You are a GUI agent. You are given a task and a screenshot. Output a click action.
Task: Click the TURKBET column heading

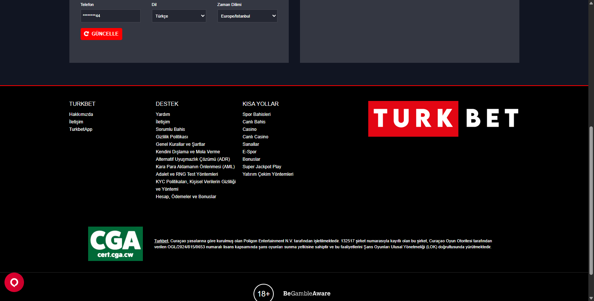[82, 104]
